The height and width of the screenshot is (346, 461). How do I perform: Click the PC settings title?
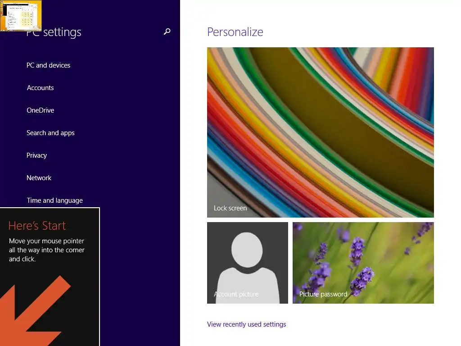coord(54,32)
